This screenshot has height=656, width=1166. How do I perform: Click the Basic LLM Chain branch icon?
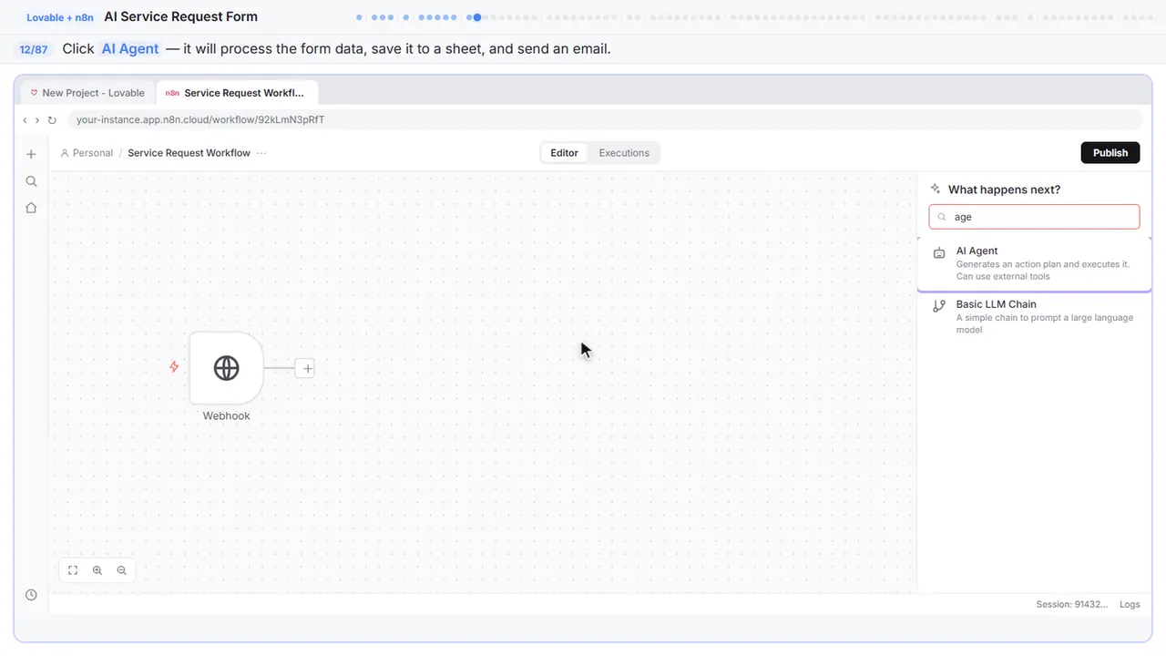(x=939, y=307)
